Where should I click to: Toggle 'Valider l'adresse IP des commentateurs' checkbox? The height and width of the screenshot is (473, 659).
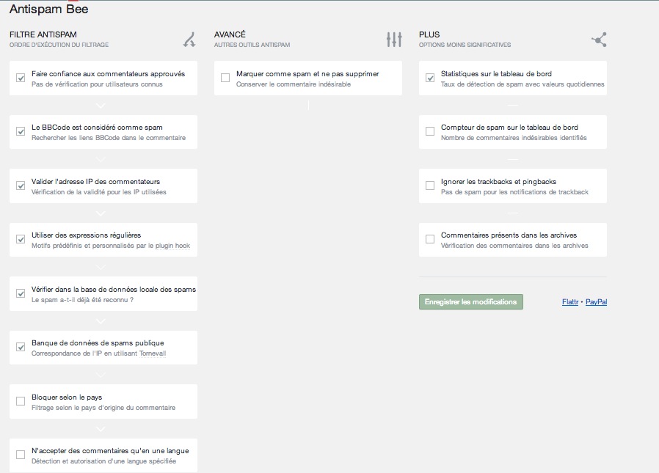[x=21, y=186]
